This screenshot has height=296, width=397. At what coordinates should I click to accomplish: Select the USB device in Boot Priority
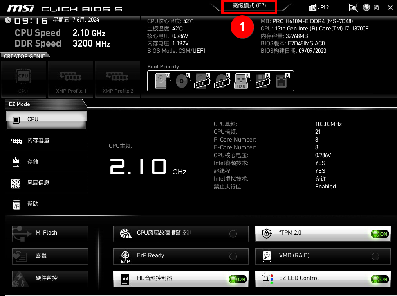click(241, 81)
